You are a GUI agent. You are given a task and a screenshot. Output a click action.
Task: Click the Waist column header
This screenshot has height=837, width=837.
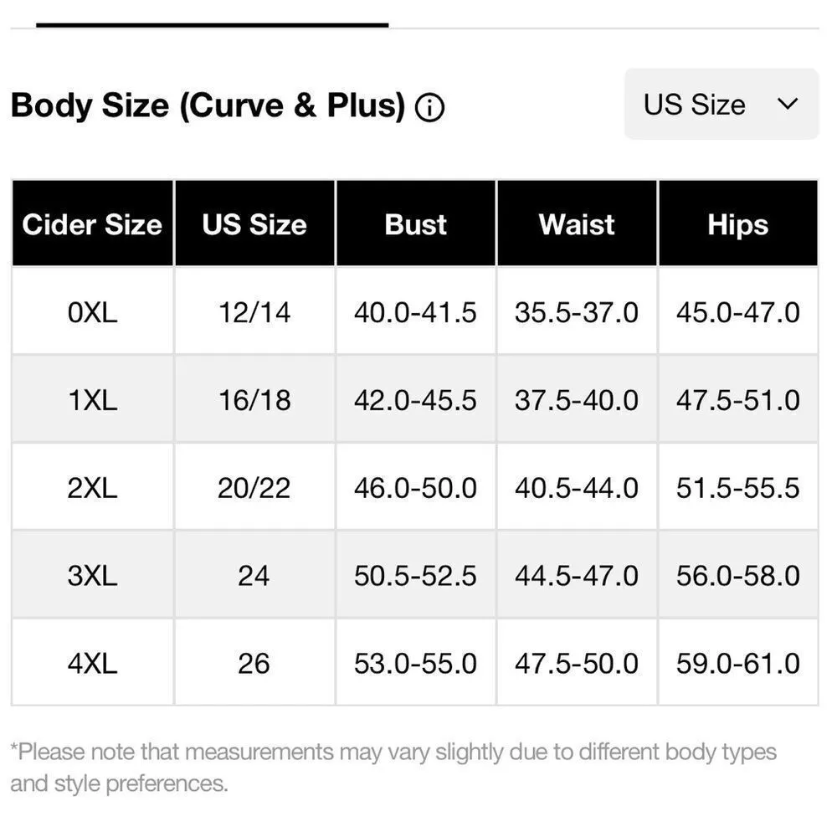577,224
